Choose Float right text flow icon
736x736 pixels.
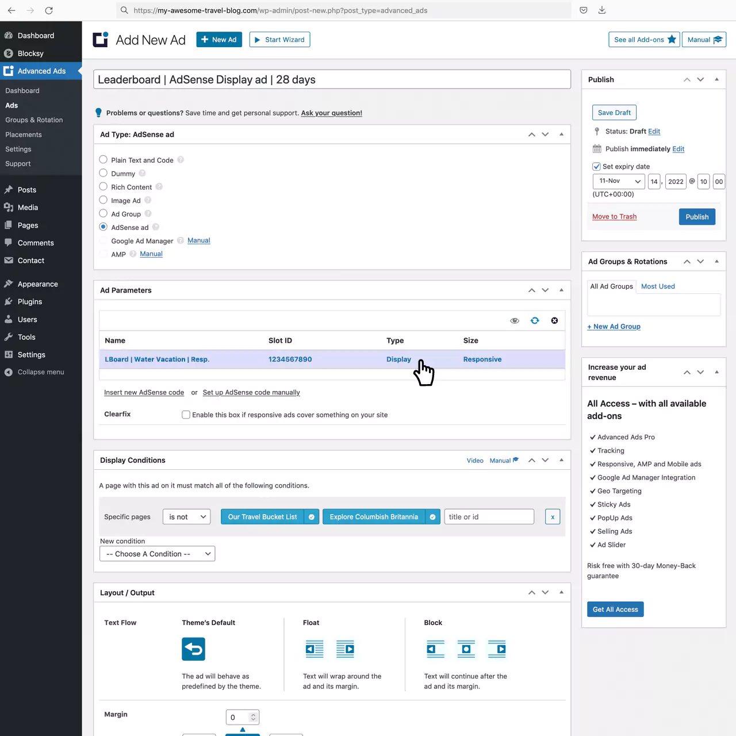click(345, 649)
